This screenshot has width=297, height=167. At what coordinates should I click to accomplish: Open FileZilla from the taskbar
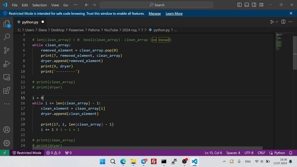pyautogui.click(x=154, y=161)
